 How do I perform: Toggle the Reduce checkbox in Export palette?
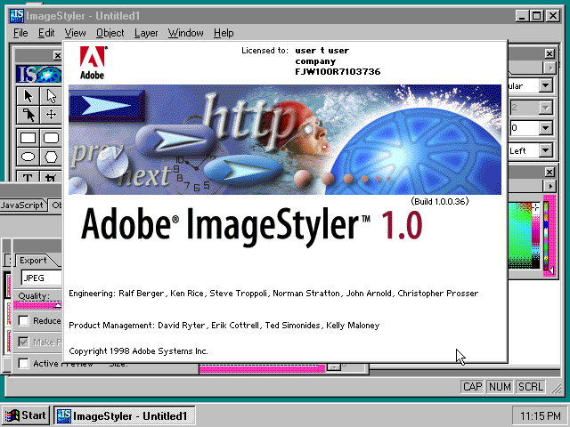tap(24, 320)
